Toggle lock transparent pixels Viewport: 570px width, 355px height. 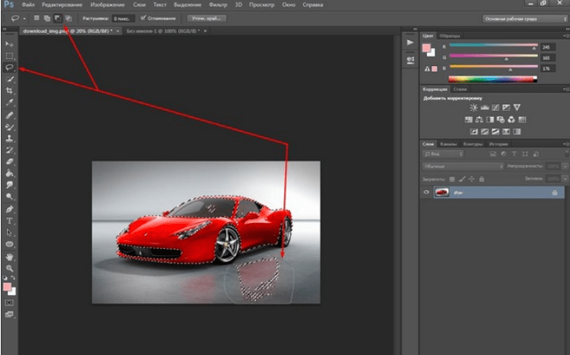coord(452,179)
